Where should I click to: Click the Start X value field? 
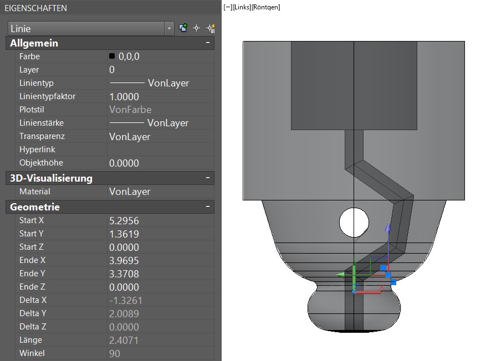pyautogui.click(x=161, y=220)
